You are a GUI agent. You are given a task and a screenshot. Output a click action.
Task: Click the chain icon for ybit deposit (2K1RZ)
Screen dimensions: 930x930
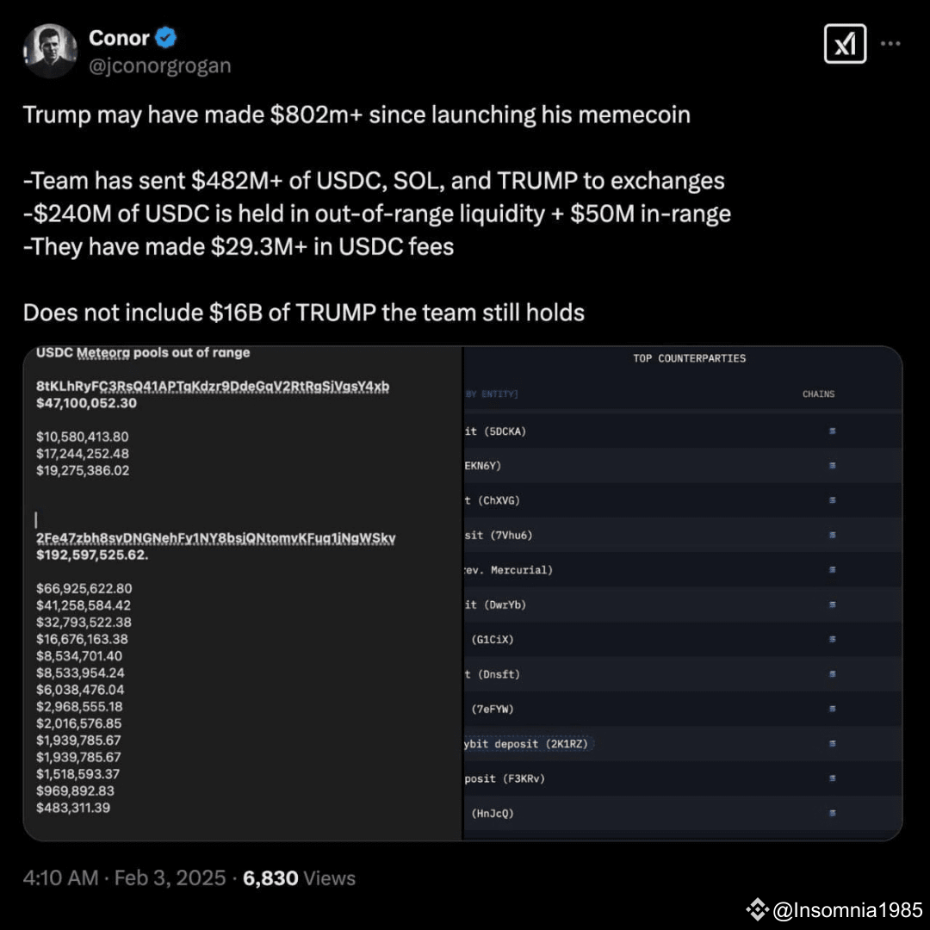(x=832, y=743)
